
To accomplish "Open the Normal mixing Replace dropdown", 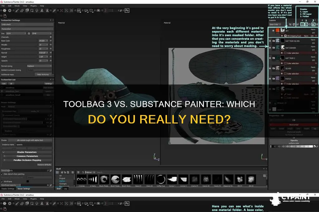I will (x=40, y=66).
